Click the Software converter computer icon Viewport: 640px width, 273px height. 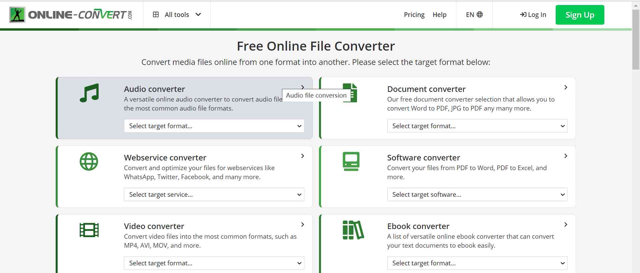click(x=351, y=161)
